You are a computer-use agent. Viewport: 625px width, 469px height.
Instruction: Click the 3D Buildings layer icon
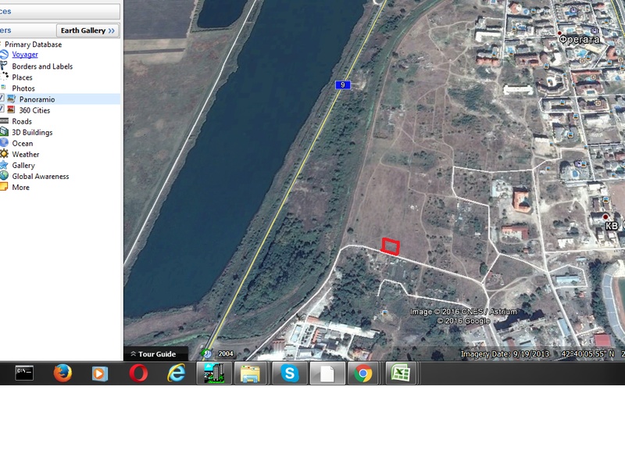5,132
